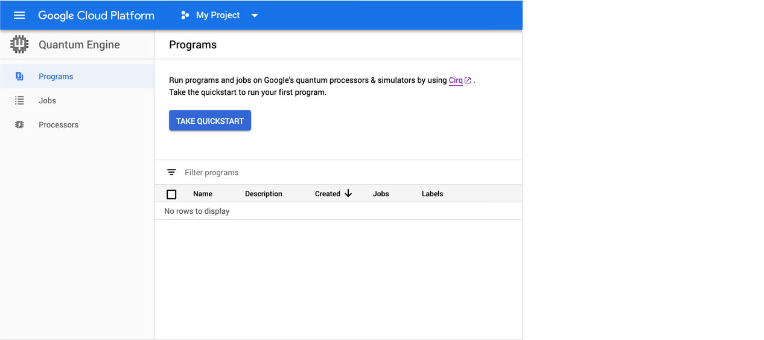
Task: Click the project hexagon dots icon
Action: 185,15
